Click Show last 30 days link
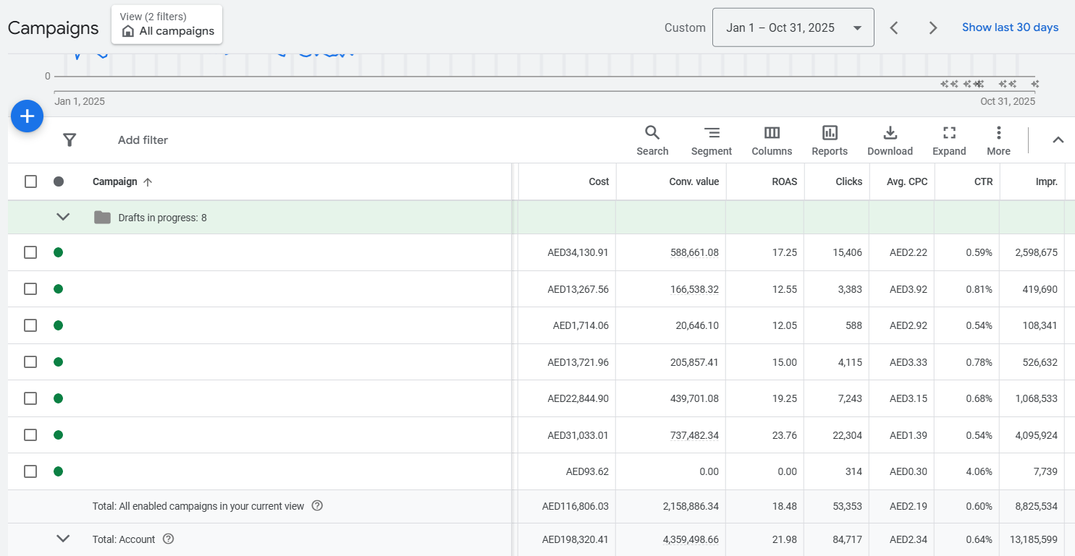1075x556 pixels. pos(1010,27)
